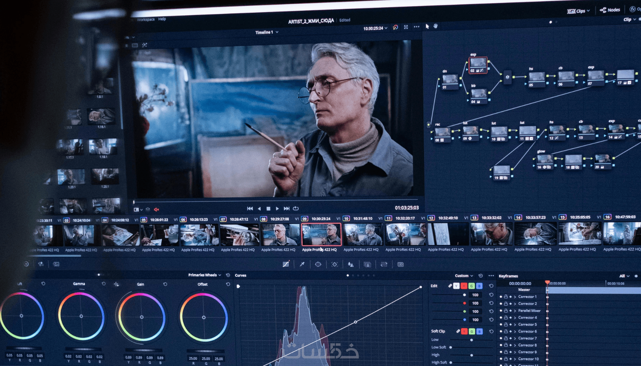Image resolution: width=641 pixels, height=366 pixels.
Task: Expand the Corrector 4 keyframe track
Action: (x=515, y=318)
